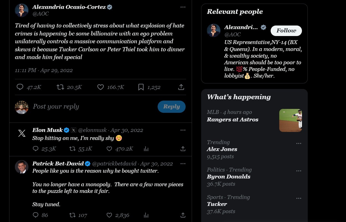Share AOC's main tweet
The width and height of the screenshot is (346, 222).
click(x=181, y=87)
